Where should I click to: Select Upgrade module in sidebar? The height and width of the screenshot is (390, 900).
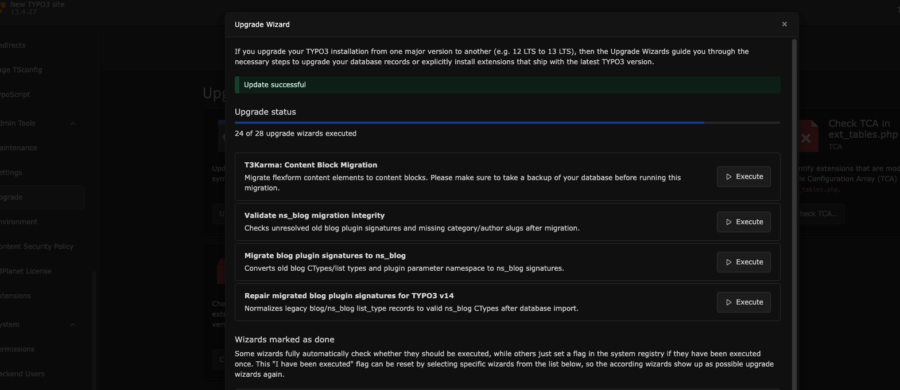11,197
